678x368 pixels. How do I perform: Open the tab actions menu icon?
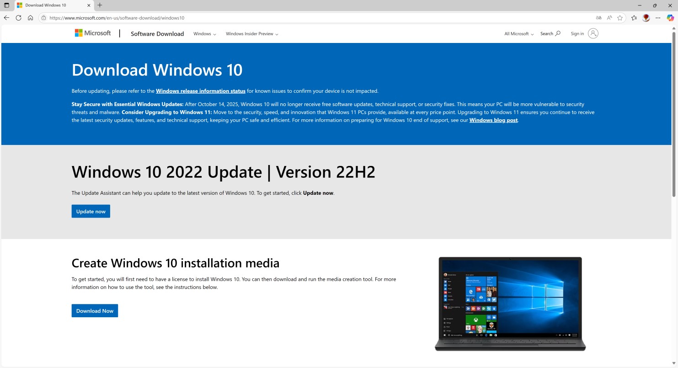point(6,5)
